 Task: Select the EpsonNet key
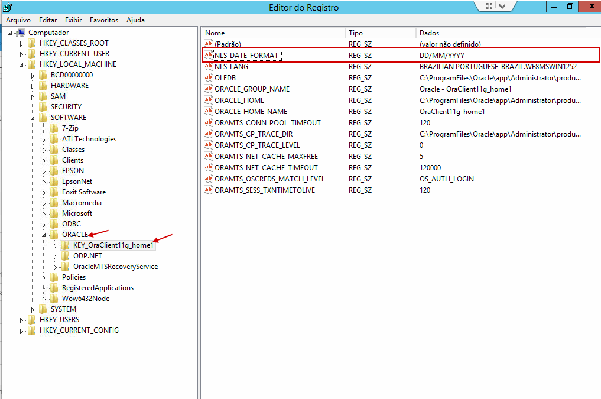click(x=77, y=181)
